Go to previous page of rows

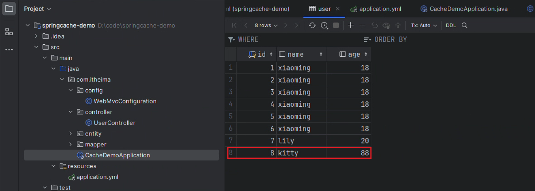246,25
